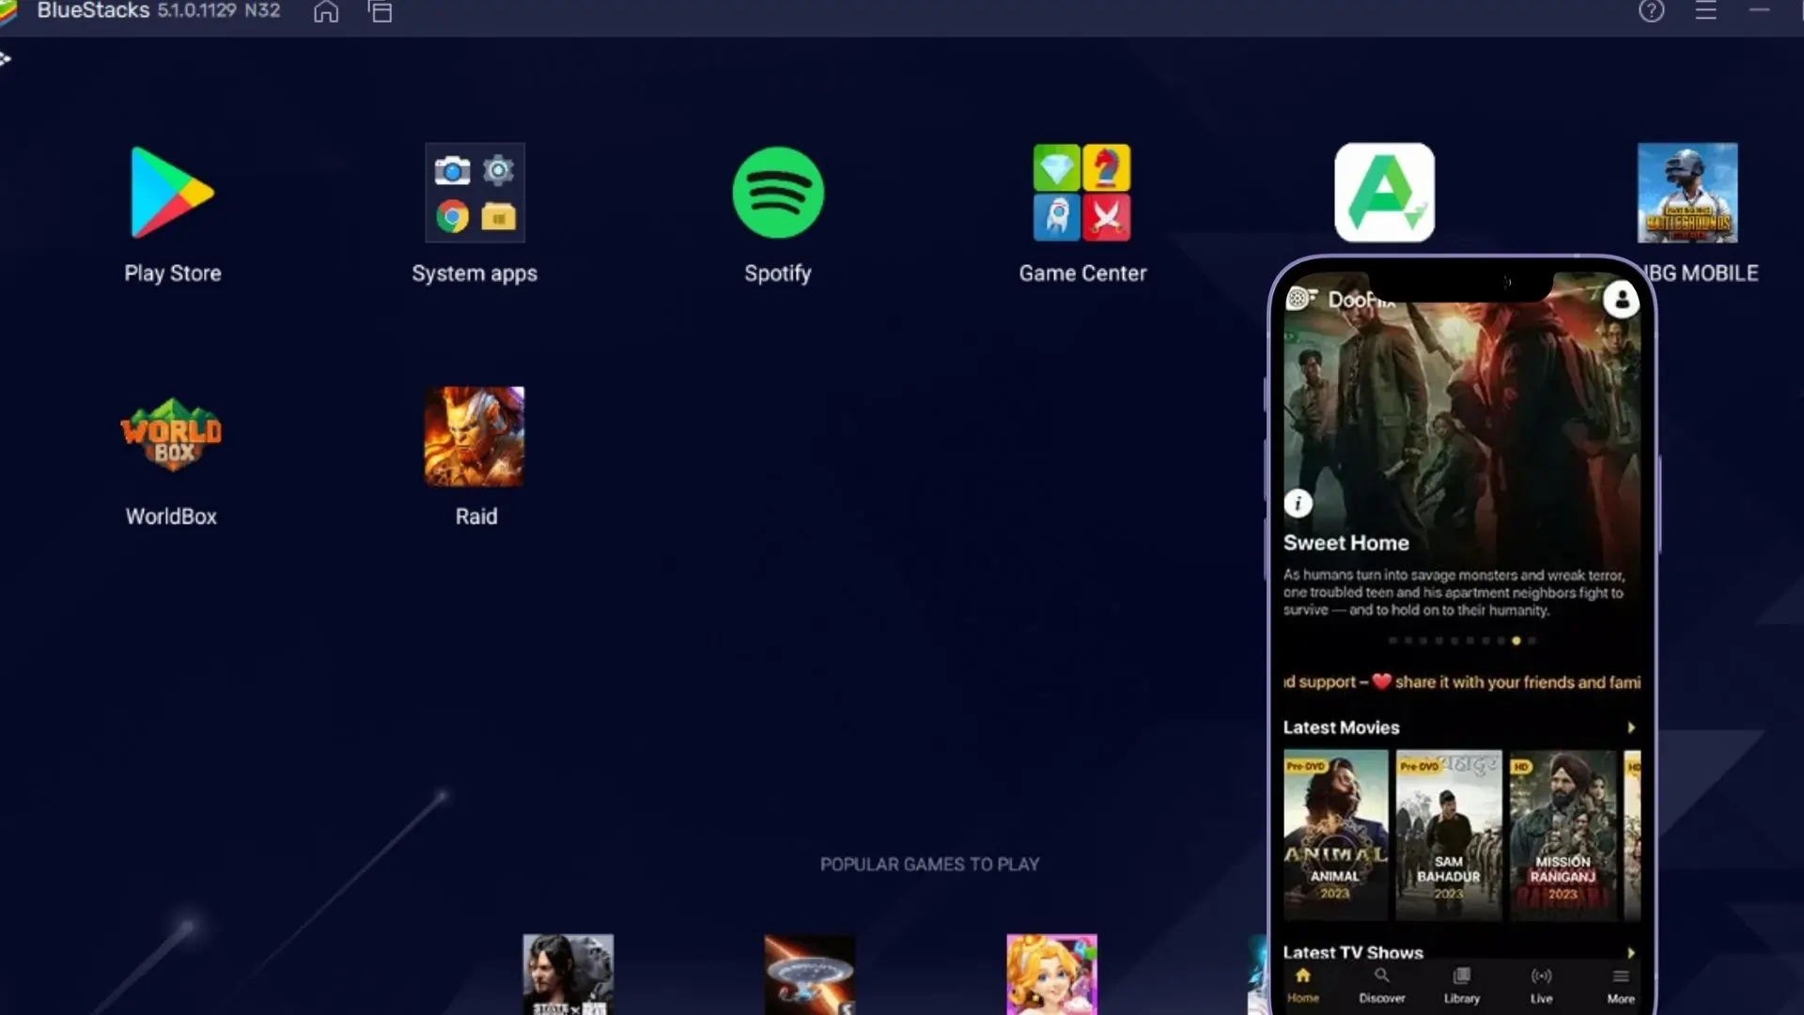
Task: Open the Death Stranding popular game thumbnail
Action: click(x=568, y=974)
